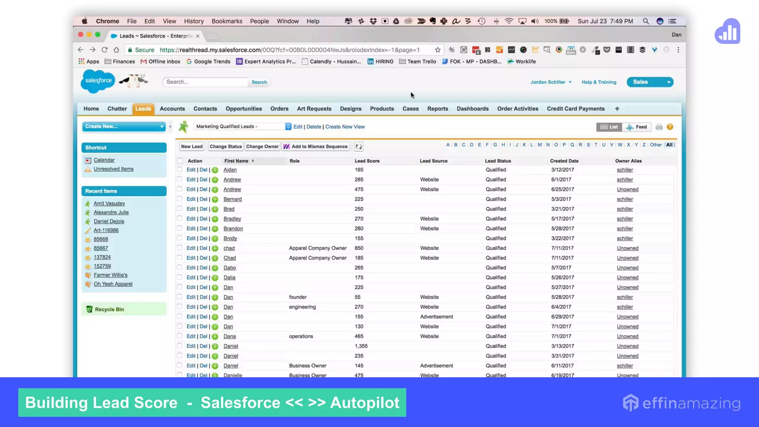Check the box for lead Bradley
Screen dimensions: 759x427
click(x=180, y=218)
